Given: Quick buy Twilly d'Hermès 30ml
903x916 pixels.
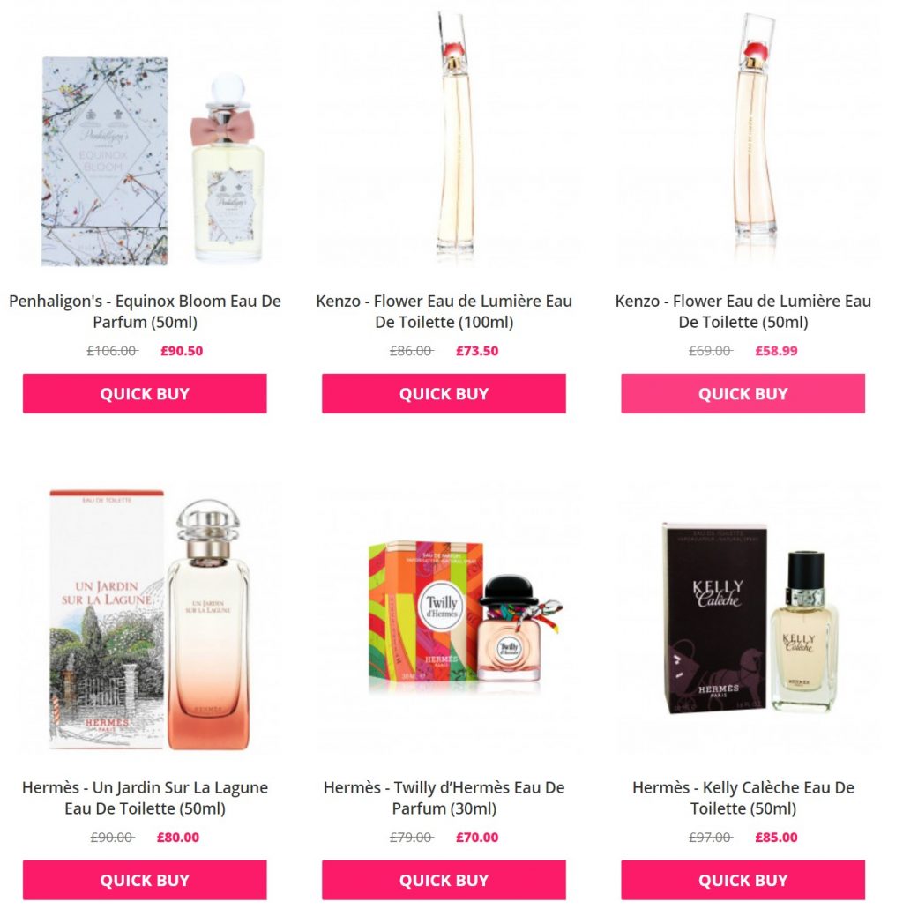Looking at the screenshot, I should point(444,879).
